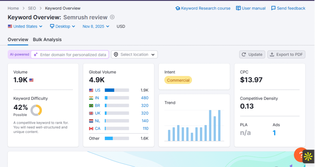Open the orange help question mark bubble

[x=300, y=155]
